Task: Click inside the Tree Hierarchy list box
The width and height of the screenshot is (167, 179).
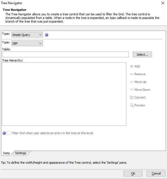Action: 64,94
